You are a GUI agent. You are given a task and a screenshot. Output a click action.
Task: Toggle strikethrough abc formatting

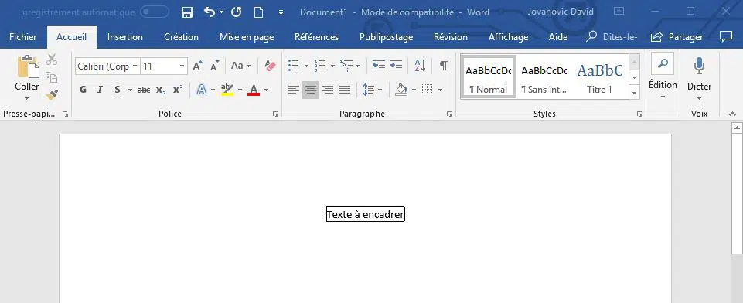click(144, 90)
